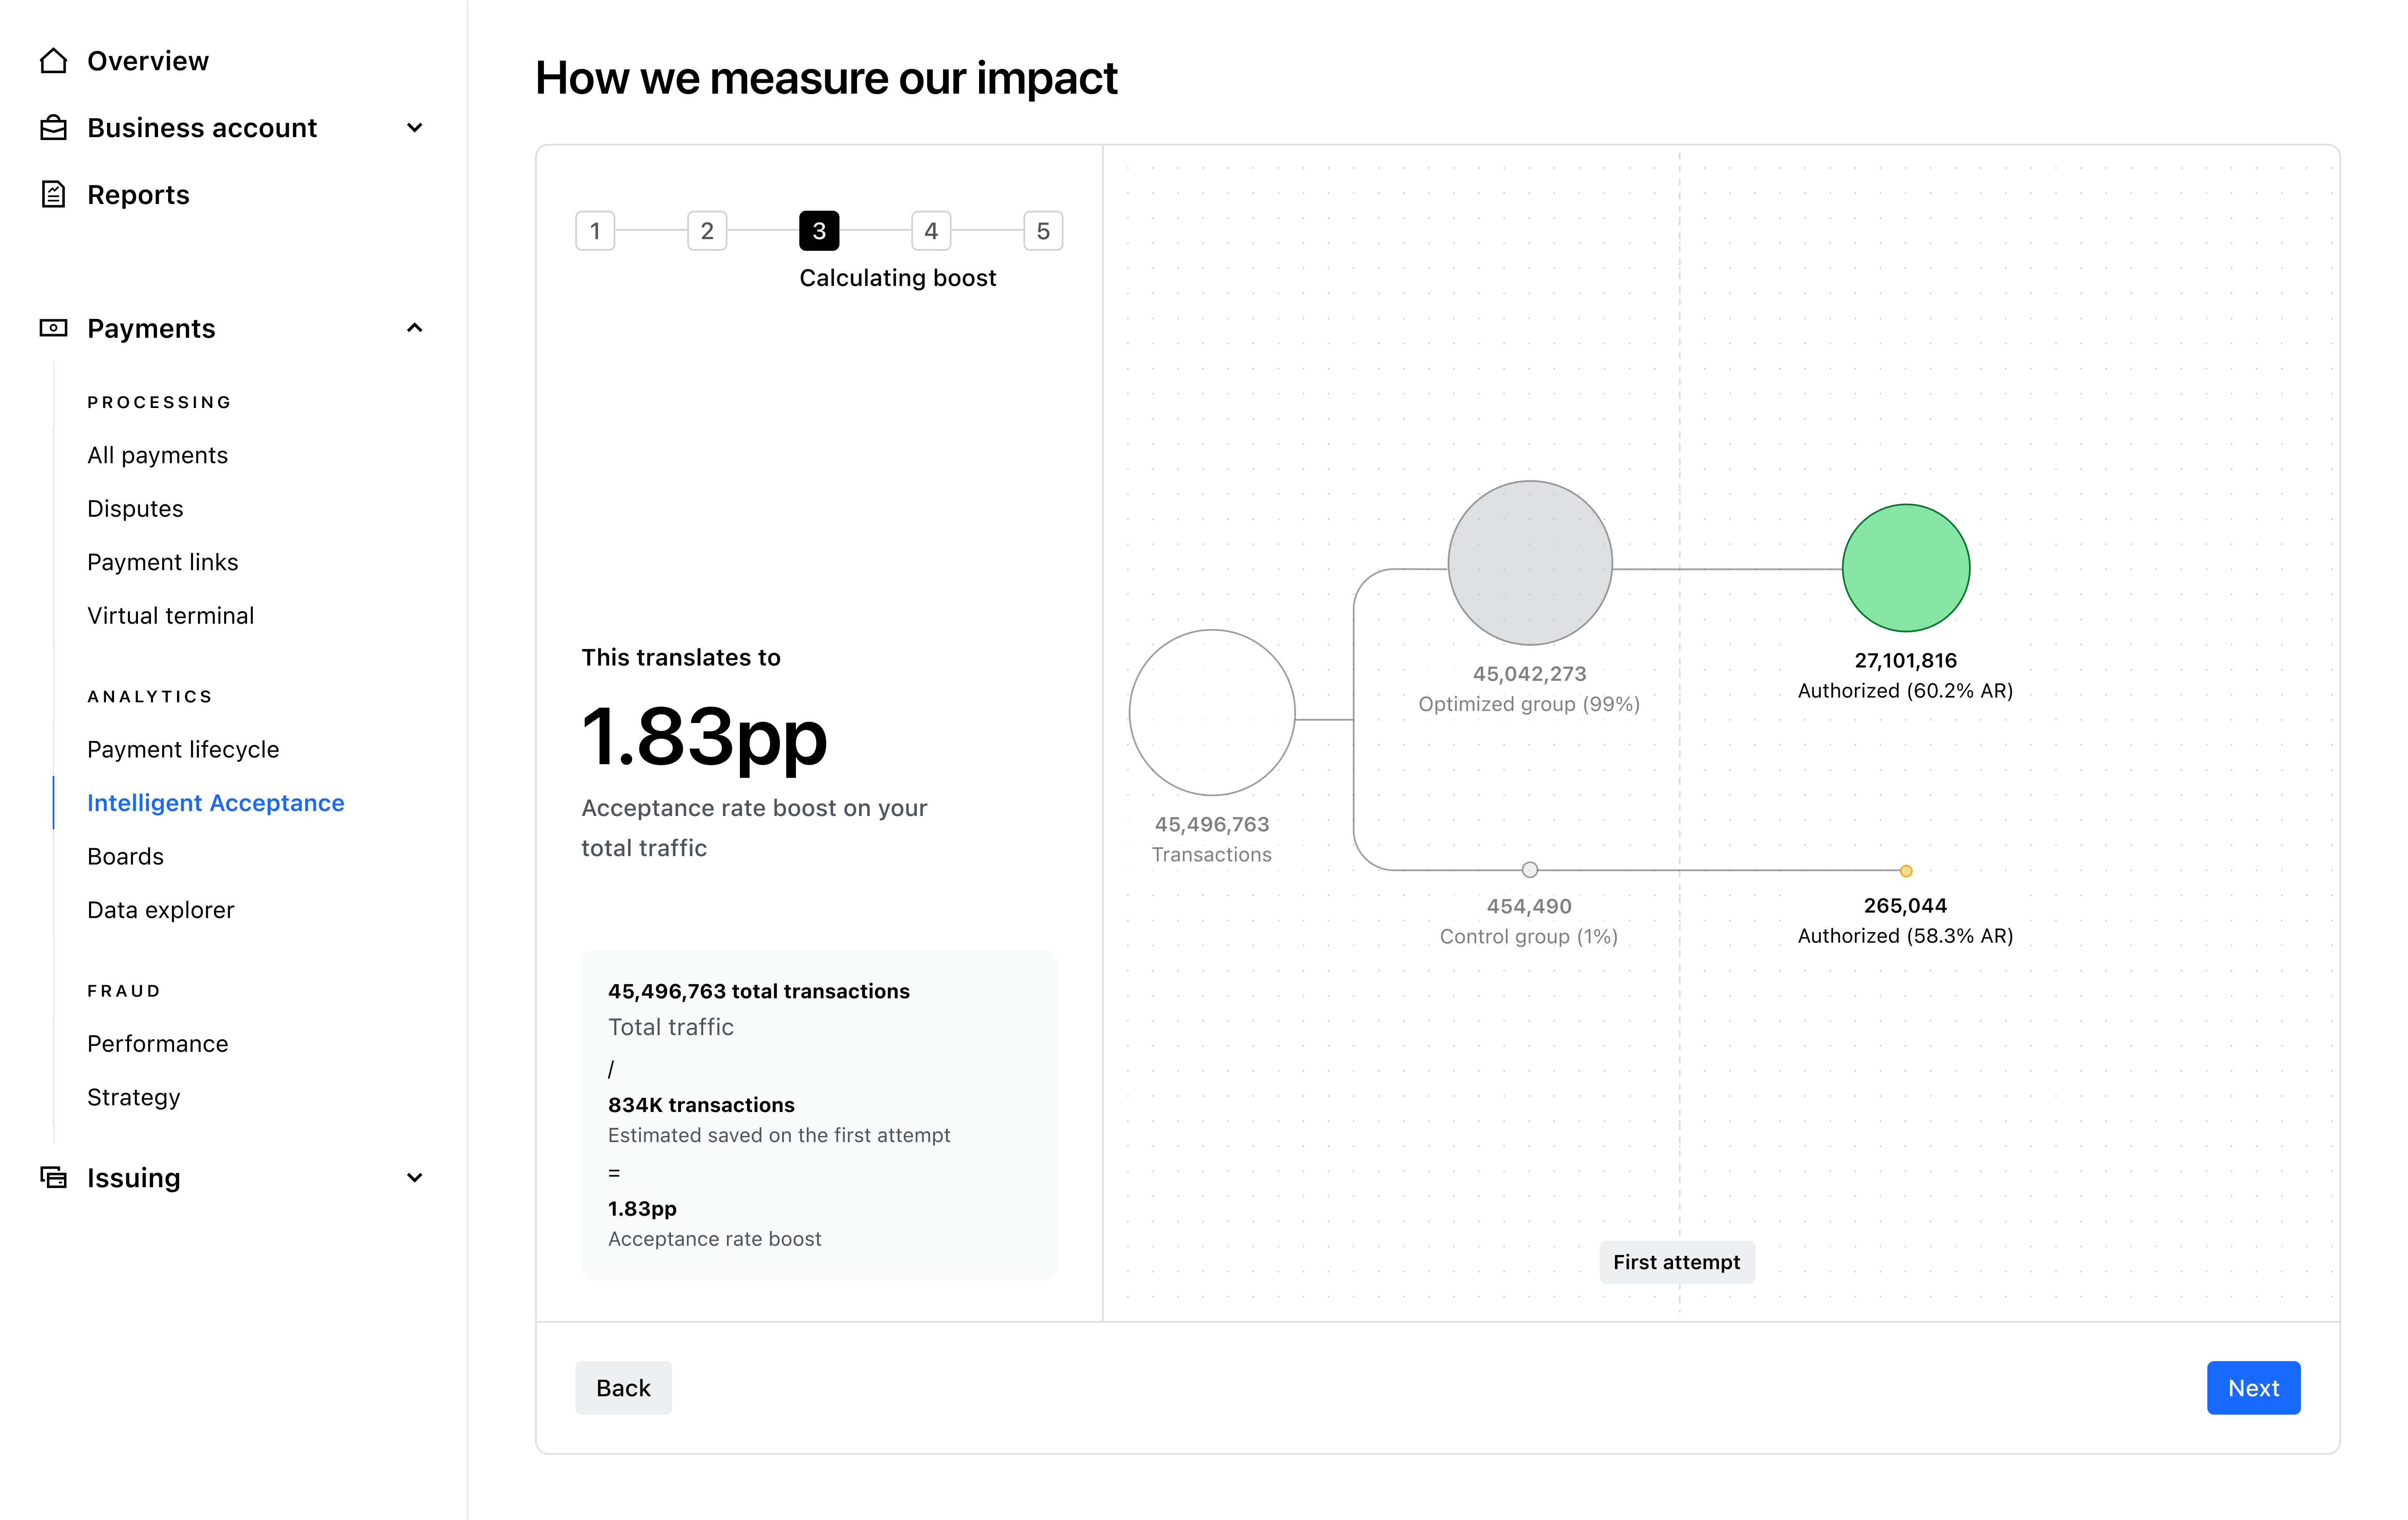Click 'Control group (1%)' label

(x=1529, y=937)
